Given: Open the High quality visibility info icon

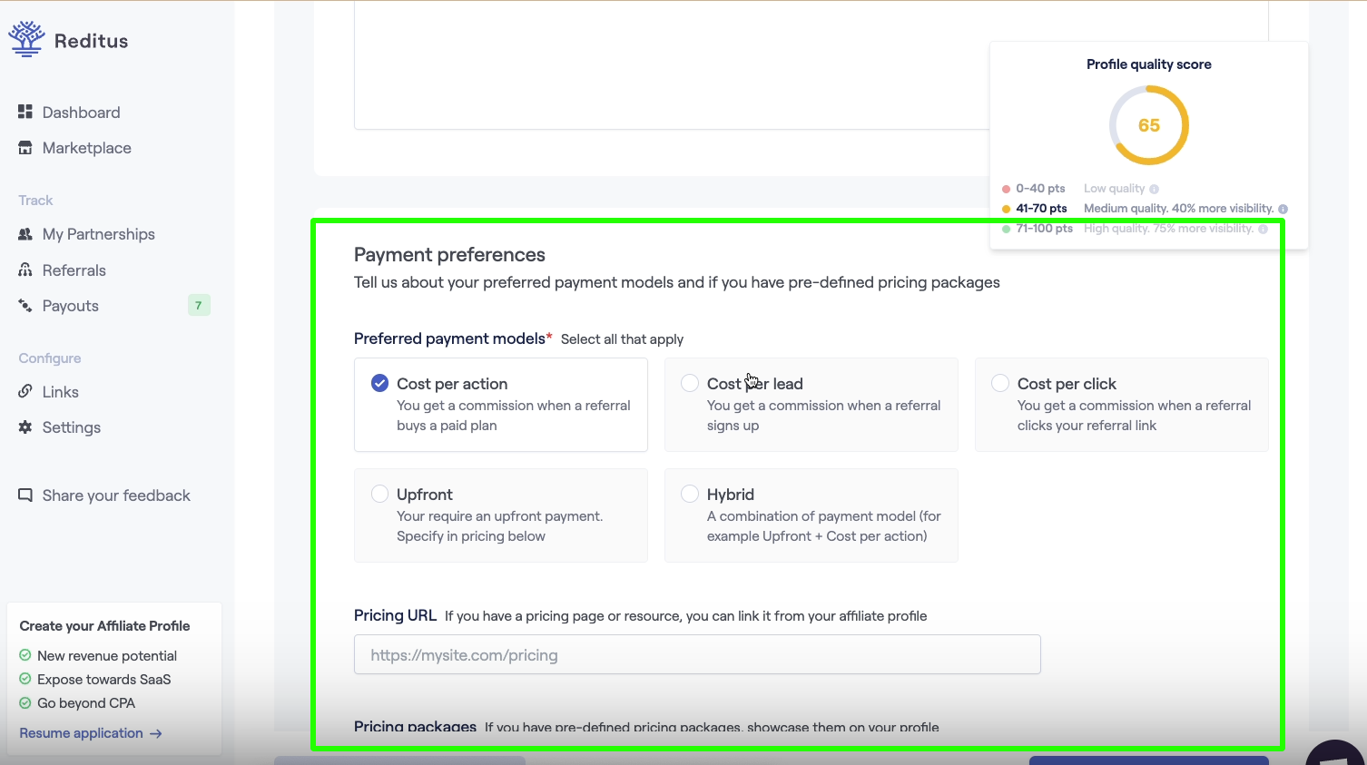Looking at the screenshot, I should [1264, 228].
